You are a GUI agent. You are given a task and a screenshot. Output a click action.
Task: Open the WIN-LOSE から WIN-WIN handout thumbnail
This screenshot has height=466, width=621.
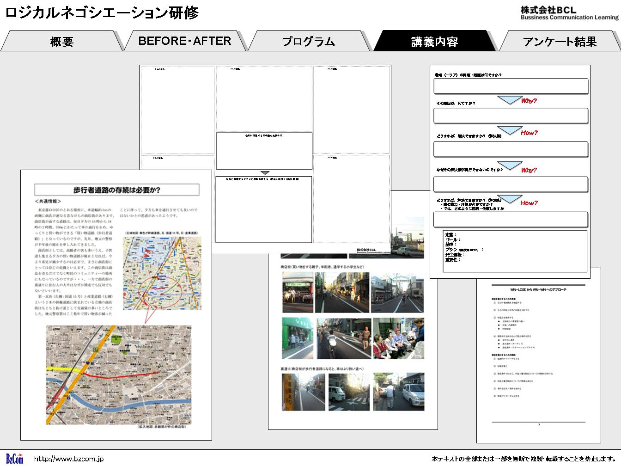pos(539,361)
